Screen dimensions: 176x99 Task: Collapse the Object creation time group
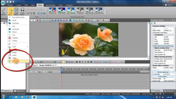(153, 48)
